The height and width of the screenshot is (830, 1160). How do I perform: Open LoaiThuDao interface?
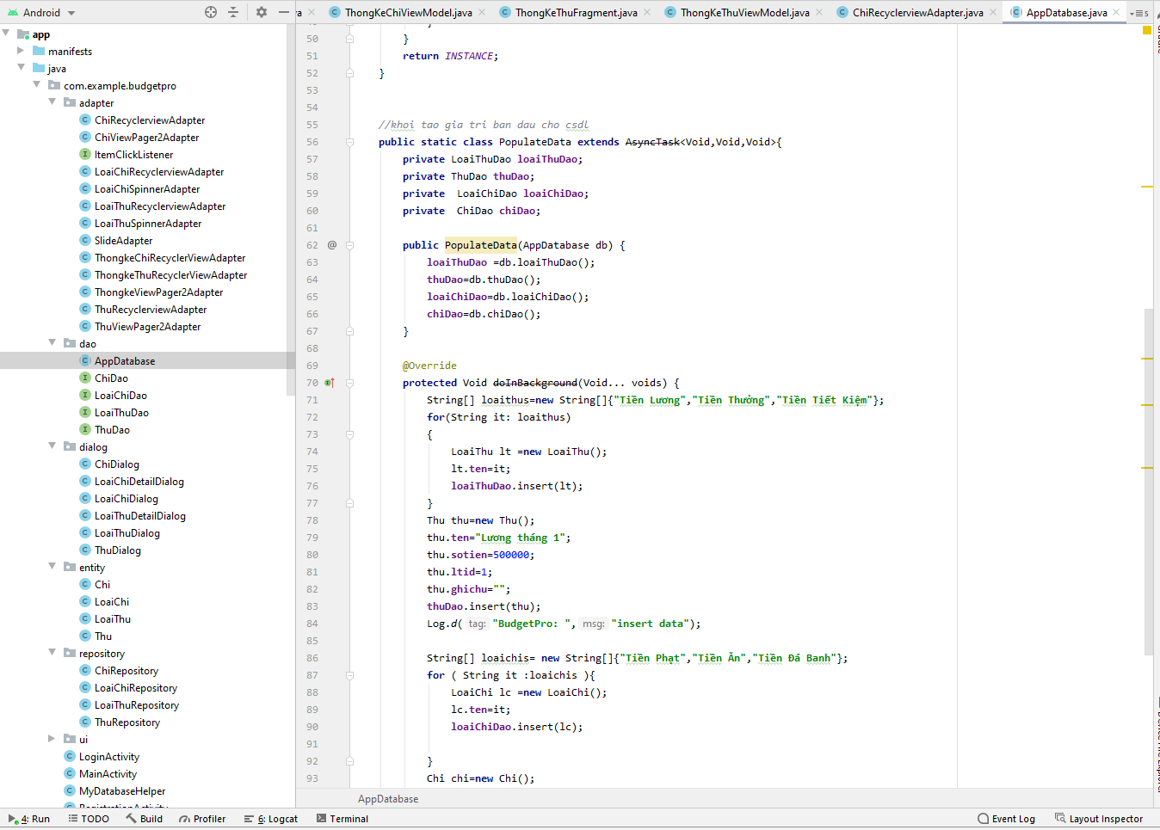click(x=121, y=412)
